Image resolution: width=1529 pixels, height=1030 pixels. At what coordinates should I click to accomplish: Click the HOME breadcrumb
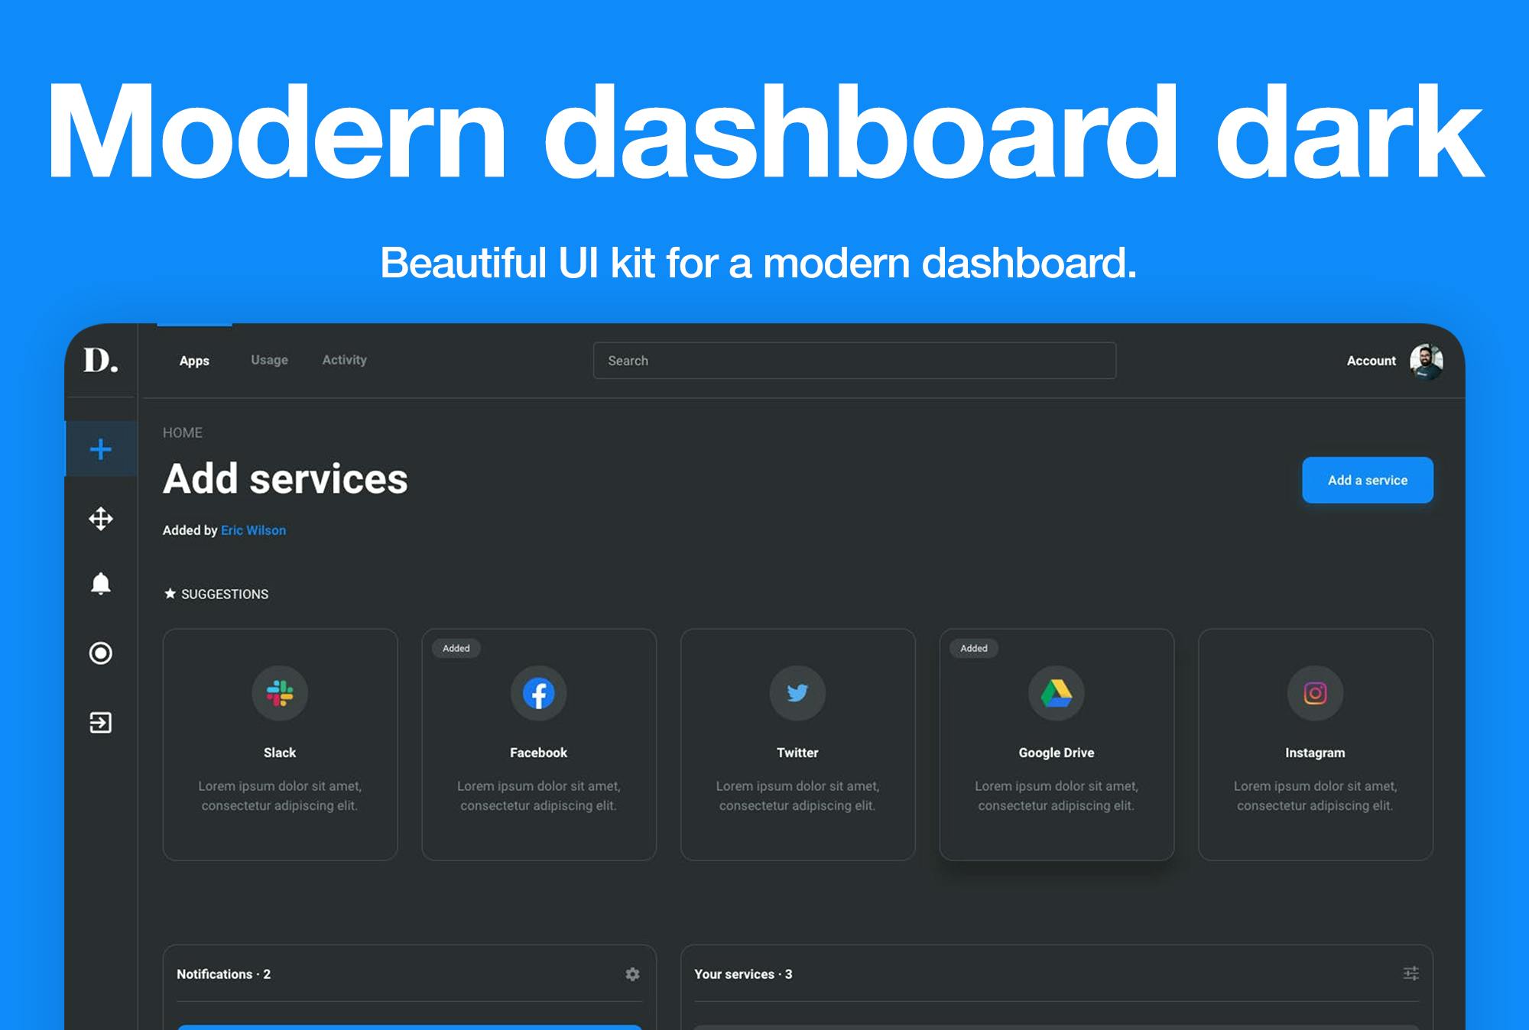tap(183, 432)
